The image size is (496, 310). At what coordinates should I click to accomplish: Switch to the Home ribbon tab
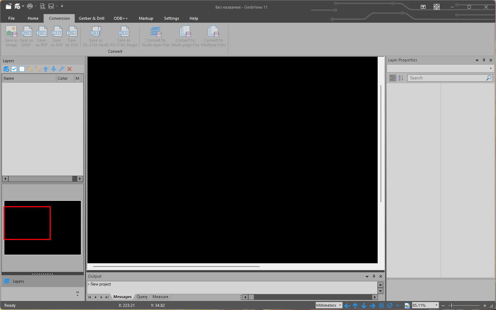pyautogui.click(x=33, y=18)
